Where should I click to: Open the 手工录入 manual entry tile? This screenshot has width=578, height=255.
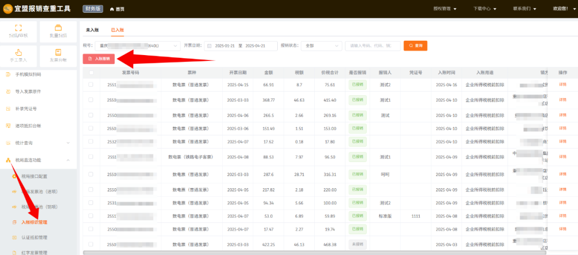[18, 56]
